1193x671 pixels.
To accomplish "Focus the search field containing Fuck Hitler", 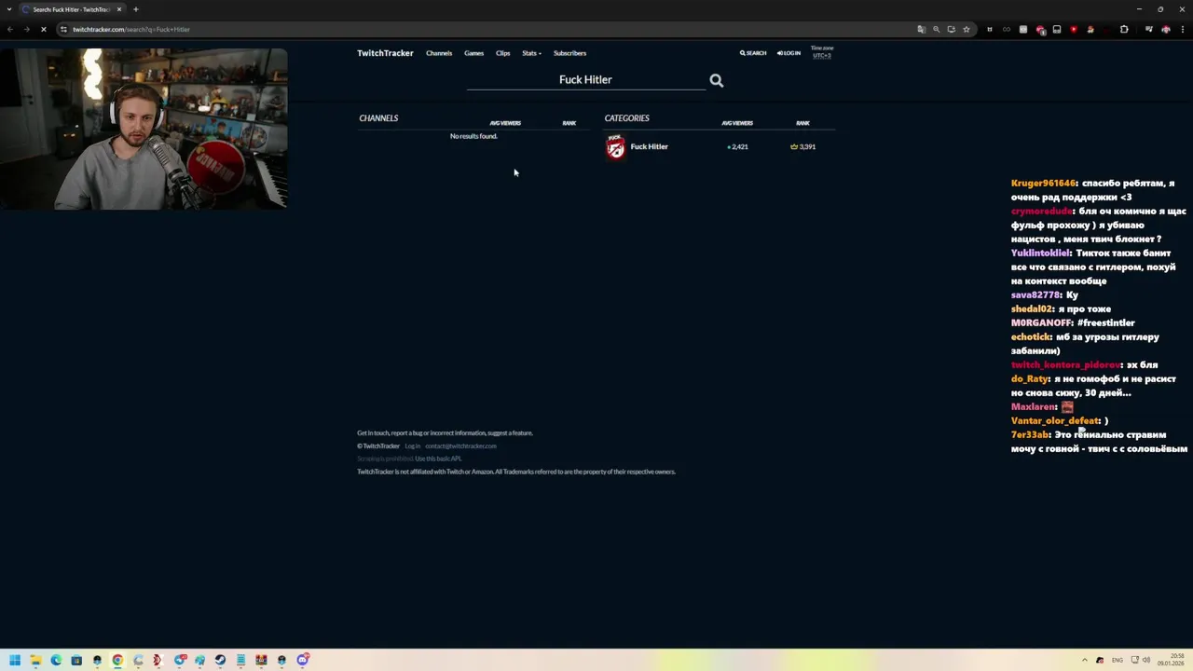I will 585,80.
